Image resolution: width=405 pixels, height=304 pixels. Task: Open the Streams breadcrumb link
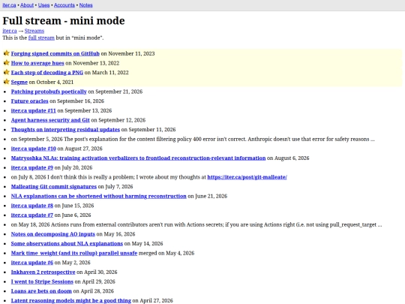tap(34, 31)
